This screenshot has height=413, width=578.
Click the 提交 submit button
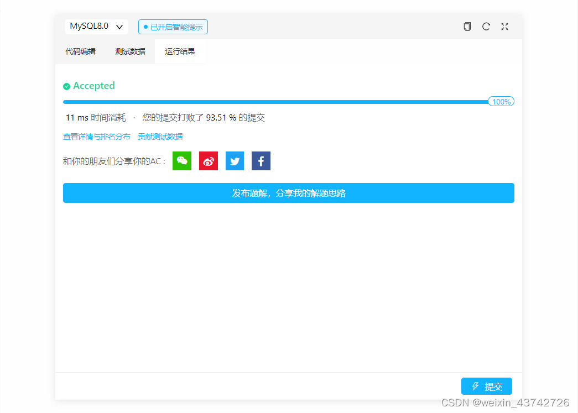pos(487,386)
